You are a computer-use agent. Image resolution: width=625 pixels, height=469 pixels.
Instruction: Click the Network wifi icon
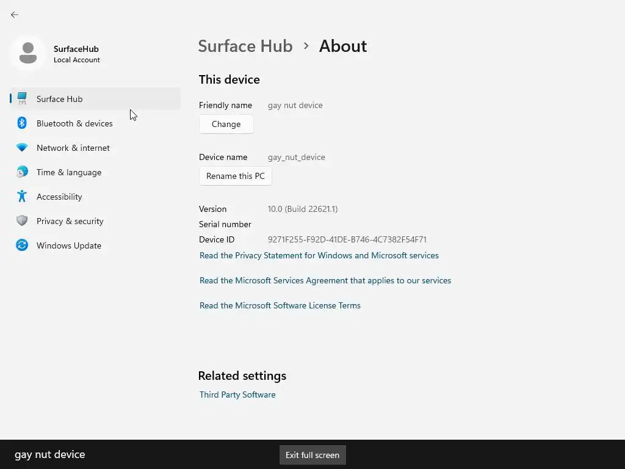coord(22,148)
